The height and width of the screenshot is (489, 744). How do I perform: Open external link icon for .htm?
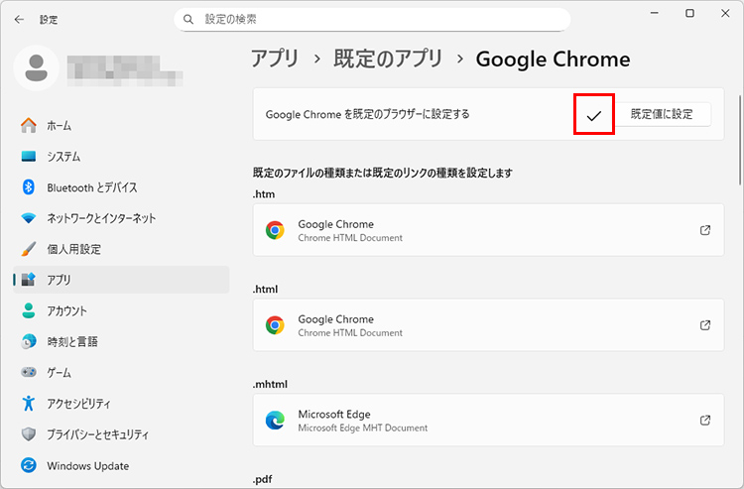coord(705,230)
